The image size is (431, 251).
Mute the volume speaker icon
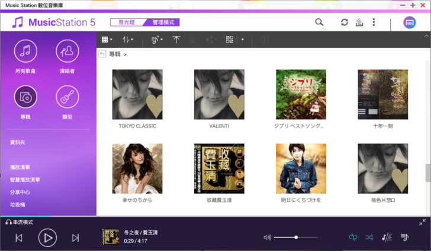(268, 237)
